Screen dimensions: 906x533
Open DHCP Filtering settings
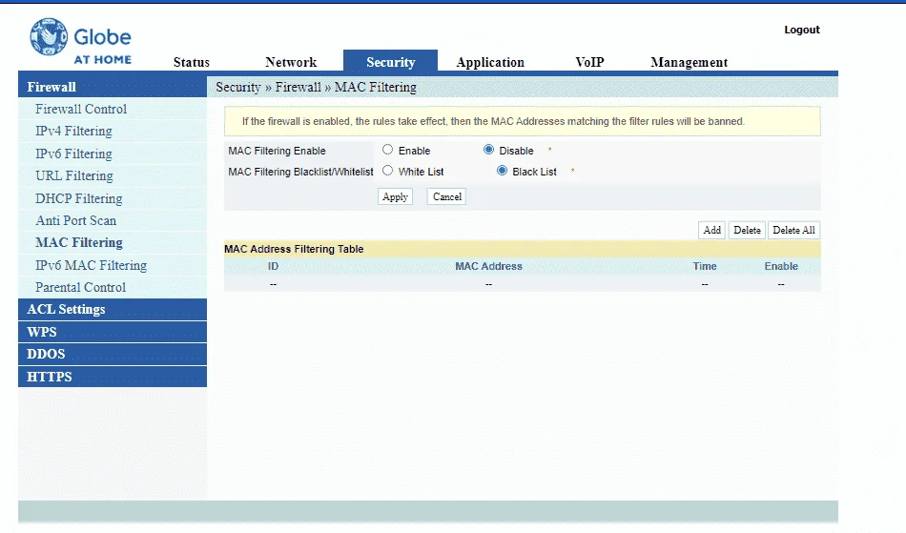78,198
